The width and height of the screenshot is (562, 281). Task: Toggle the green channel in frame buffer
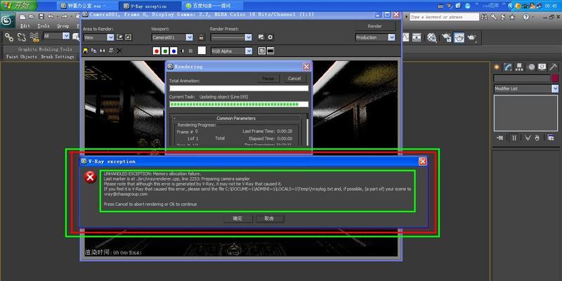coord(165,51)
